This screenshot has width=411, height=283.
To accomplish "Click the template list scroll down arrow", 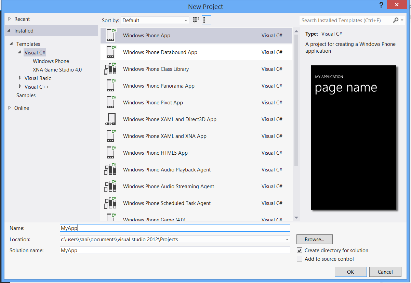I will 296,218.
